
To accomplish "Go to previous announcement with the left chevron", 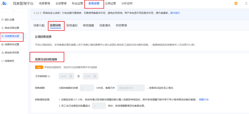I will [x=34, y=13].
